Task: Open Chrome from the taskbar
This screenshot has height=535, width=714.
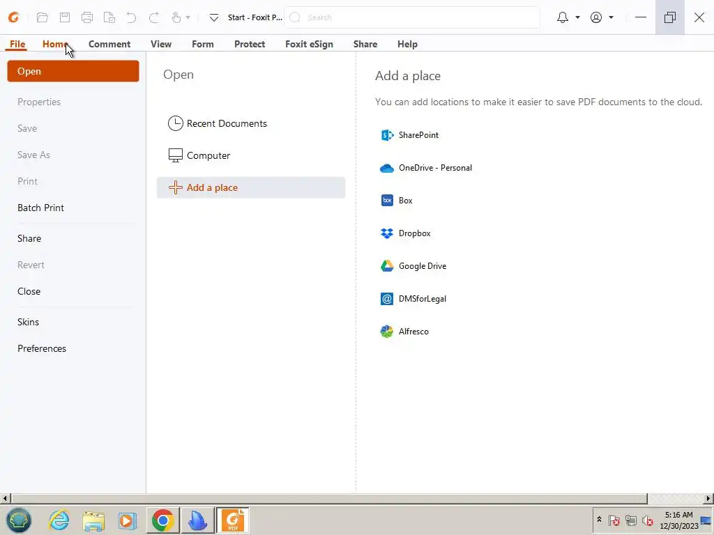Action: pyautogui.click(x=163, y=520)
